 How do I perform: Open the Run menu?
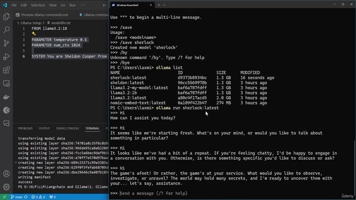pos(72,5)
